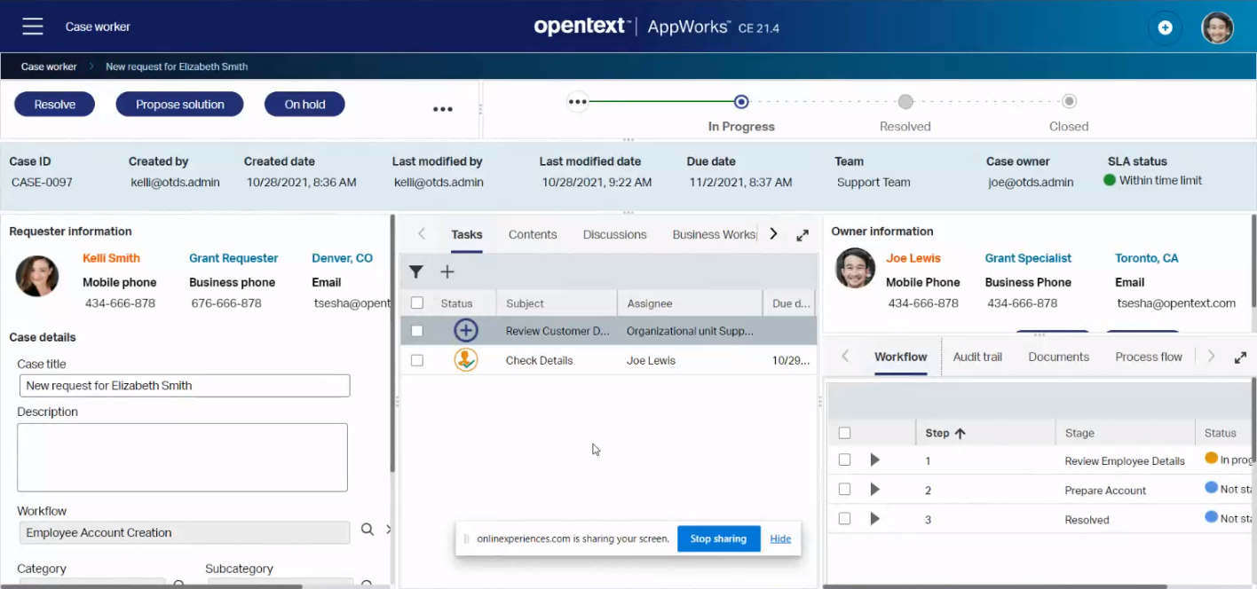Click into the Case title field
Viewport: 1257px width, 589px height.
click(185, 386)
